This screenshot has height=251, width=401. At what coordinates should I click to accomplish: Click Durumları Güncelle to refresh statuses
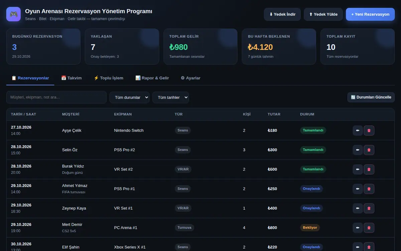click(x=371, y=97)
